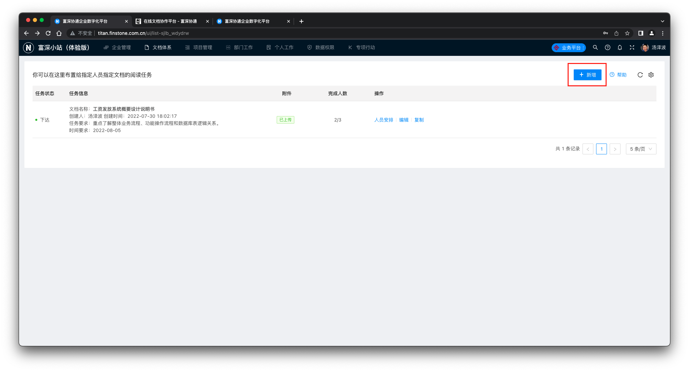Open Chrome three-dot menu
The image size is (689, 371).
coord(663,33)
